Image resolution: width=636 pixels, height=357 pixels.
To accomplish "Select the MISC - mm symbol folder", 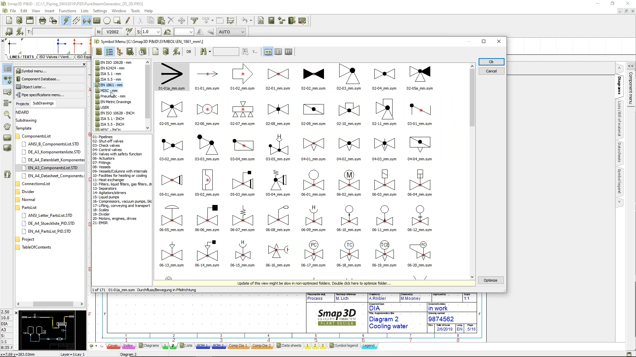I will (x=109, y=91).
